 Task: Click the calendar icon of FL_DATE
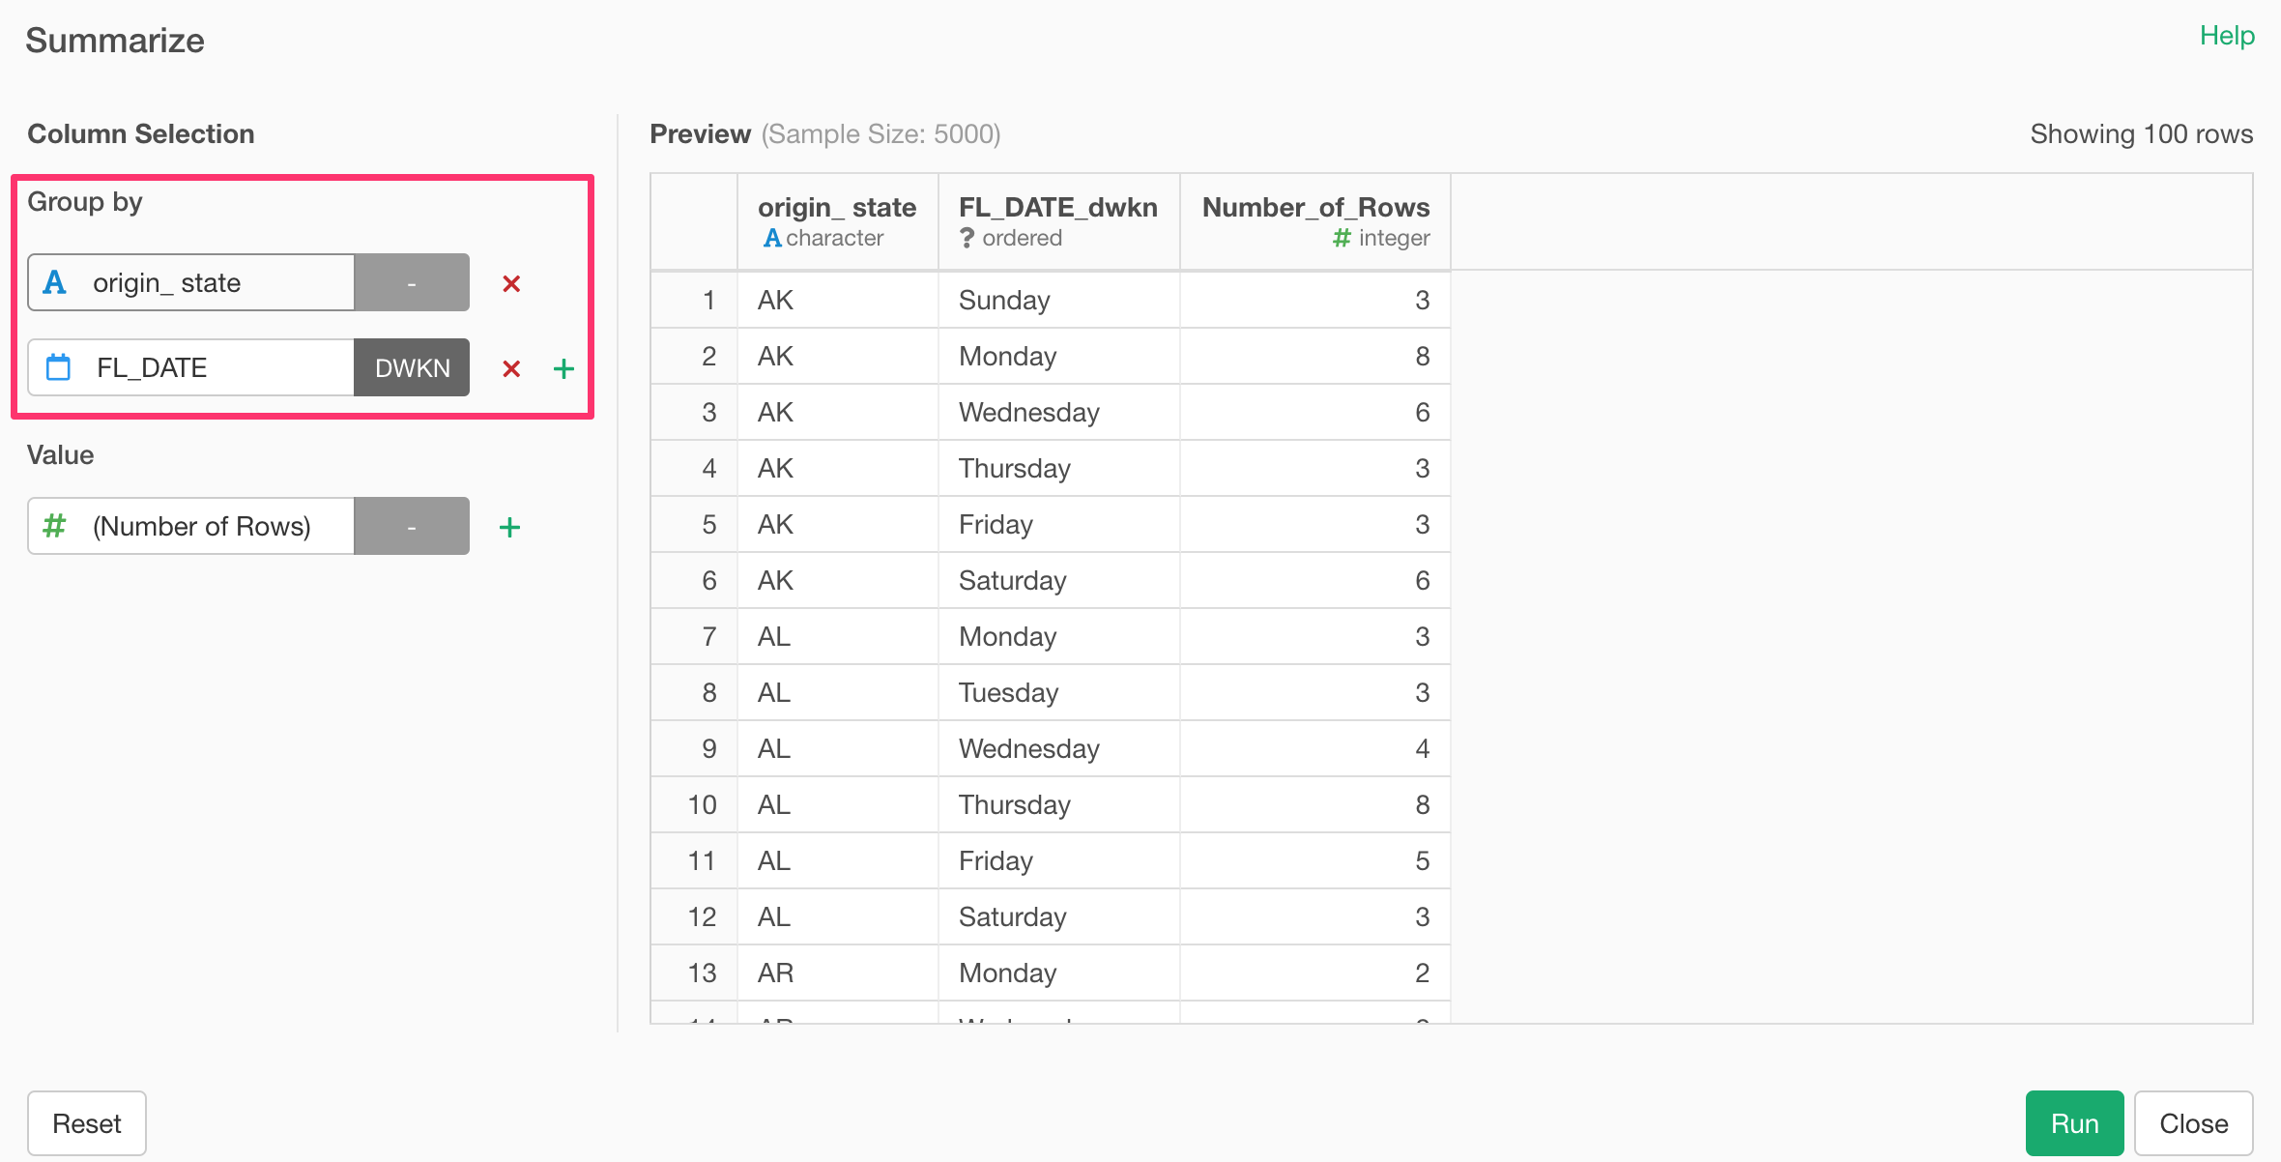[59, 367]
